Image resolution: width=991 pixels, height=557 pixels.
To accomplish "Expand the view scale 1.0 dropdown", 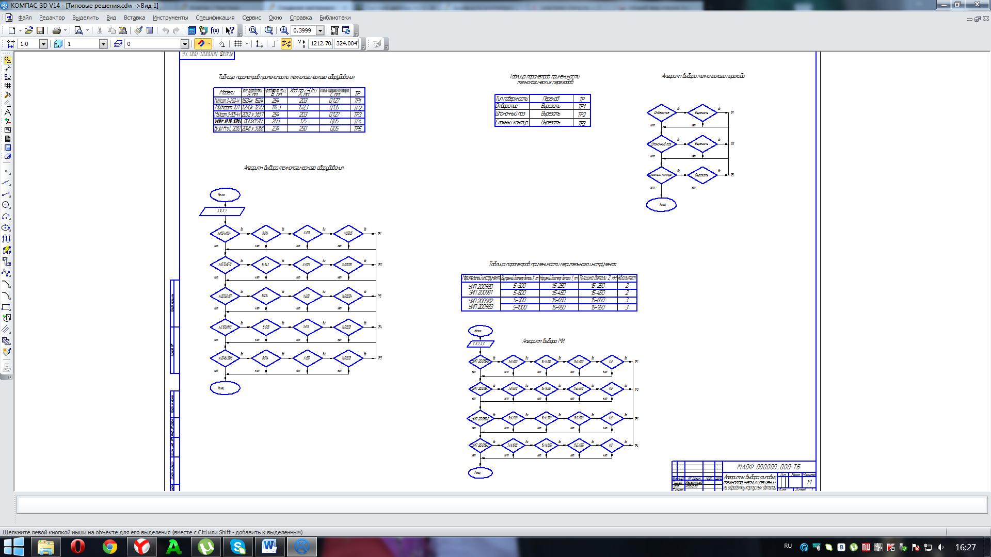I will click(43, 44).
